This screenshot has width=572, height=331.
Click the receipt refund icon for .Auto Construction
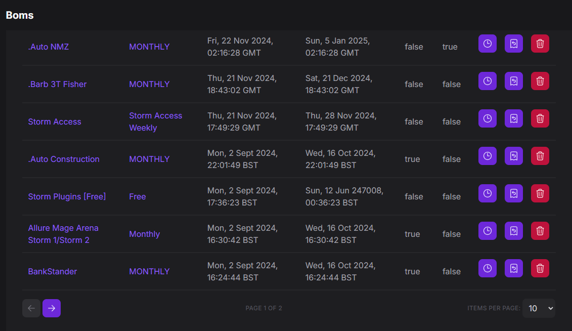[x=514, y=156]
